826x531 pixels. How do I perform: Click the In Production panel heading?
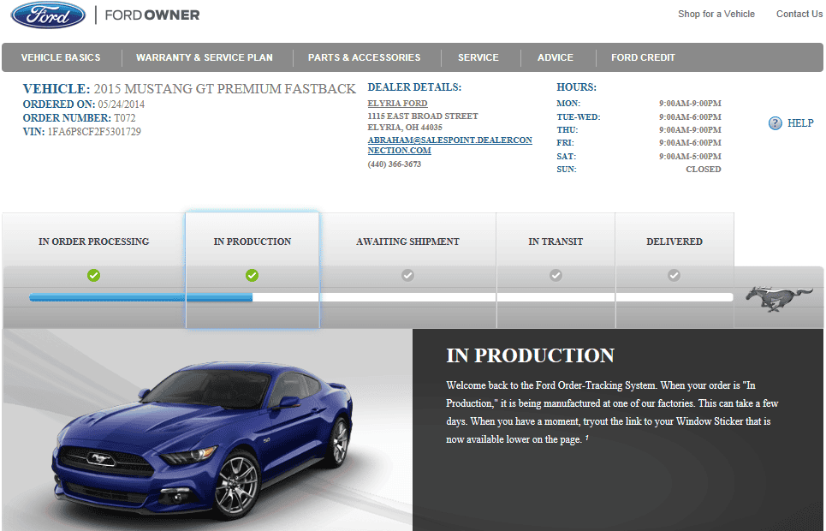pyautogui.click(x=530, y=356)
